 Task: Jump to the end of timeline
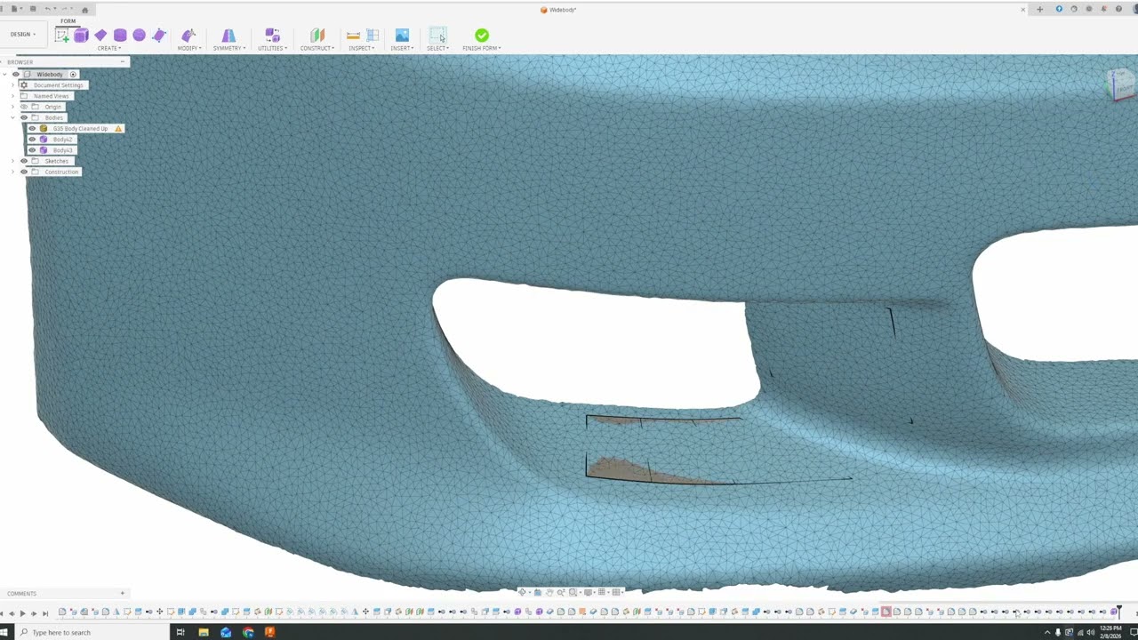[x=45, y=612]
